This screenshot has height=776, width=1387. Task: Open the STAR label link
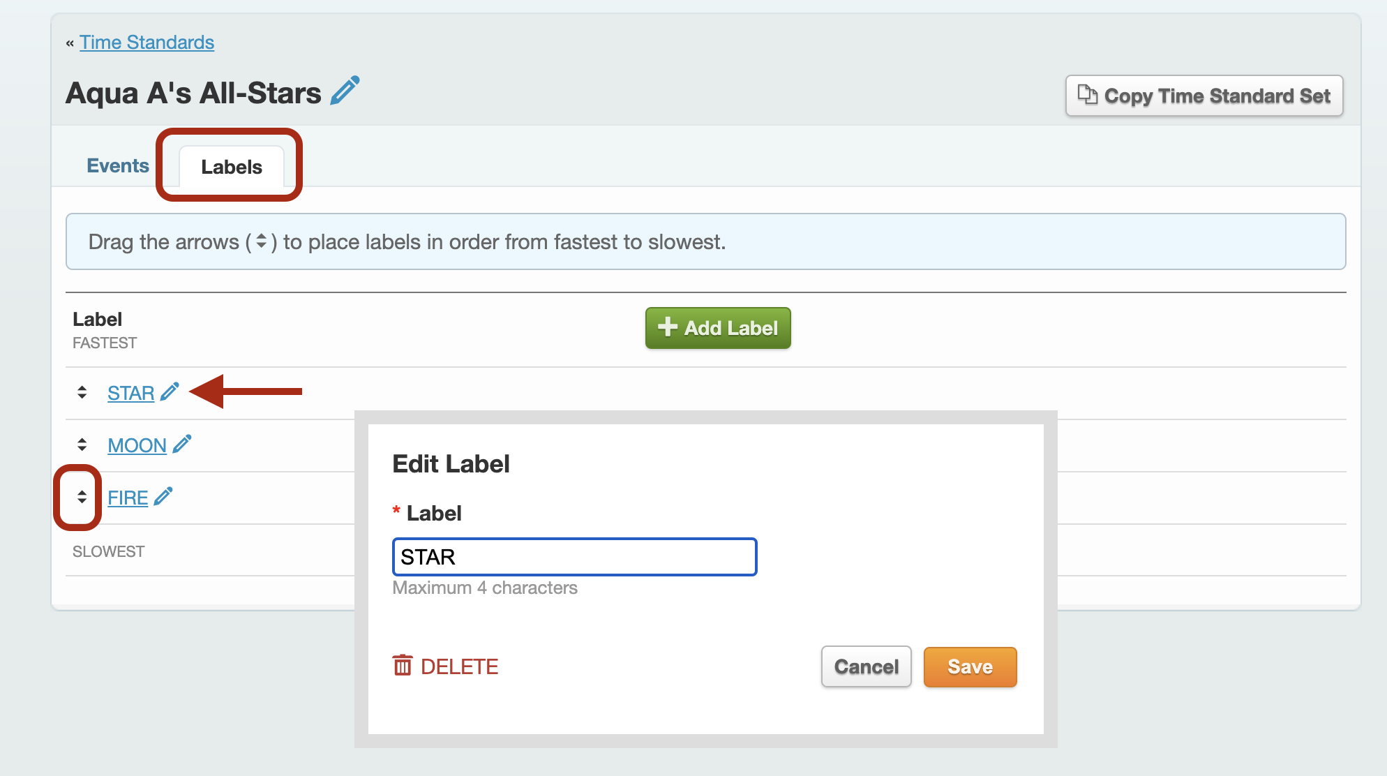tap(131, 393)
